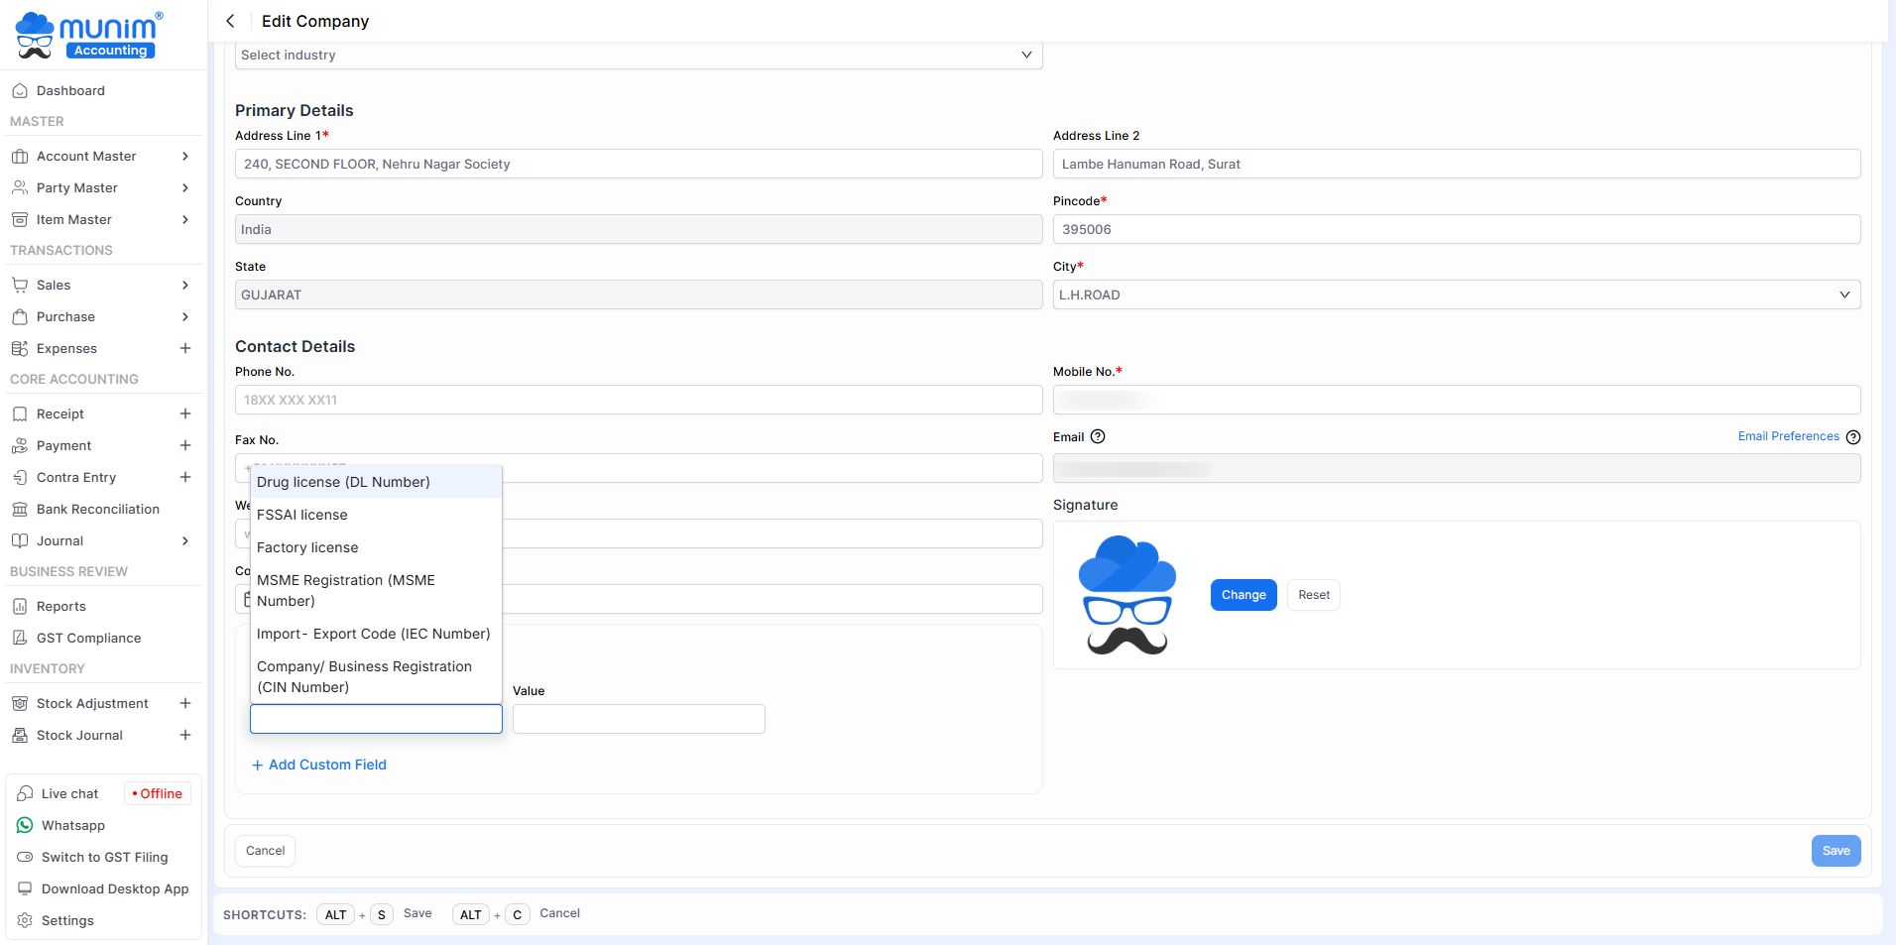
Task: Click into the Pincode input field
Action: click(x=1456, y=229)
